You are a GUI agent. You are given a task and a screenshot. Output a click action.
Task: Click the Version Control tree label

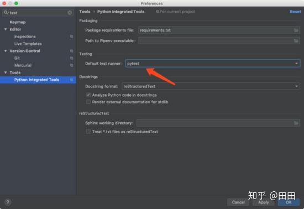[x=25, y=51]
